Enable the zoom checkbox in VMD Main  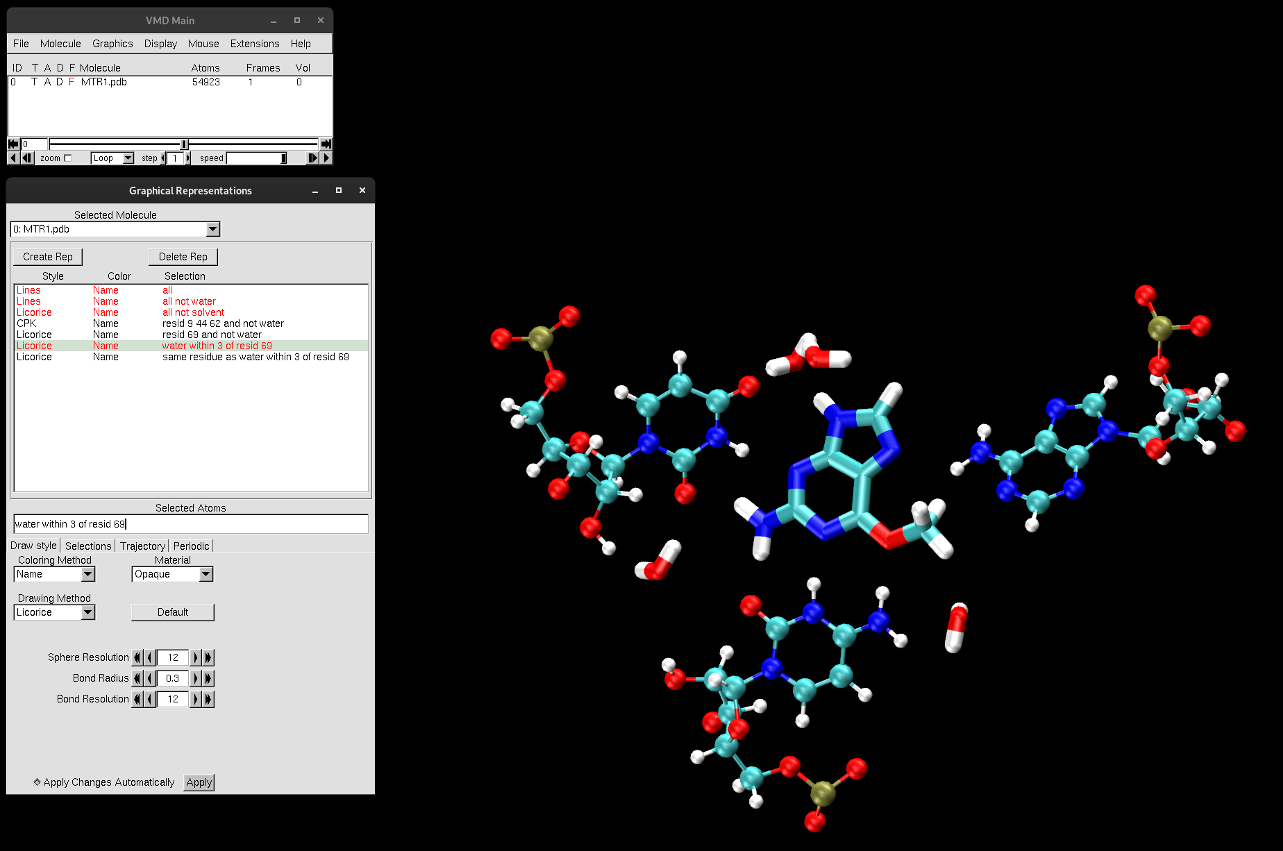click(67, 158)
